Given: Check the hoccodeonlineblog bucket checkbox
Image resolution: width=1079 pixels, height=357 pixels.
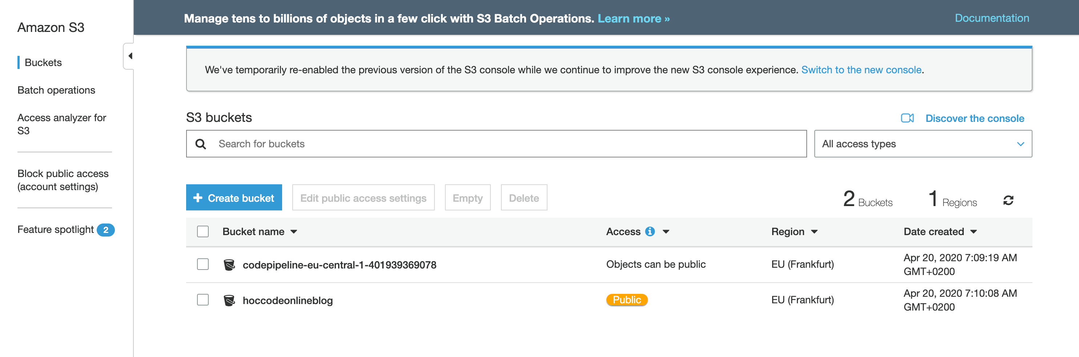Looking at the screenshot, I should (x=203, y=300).
